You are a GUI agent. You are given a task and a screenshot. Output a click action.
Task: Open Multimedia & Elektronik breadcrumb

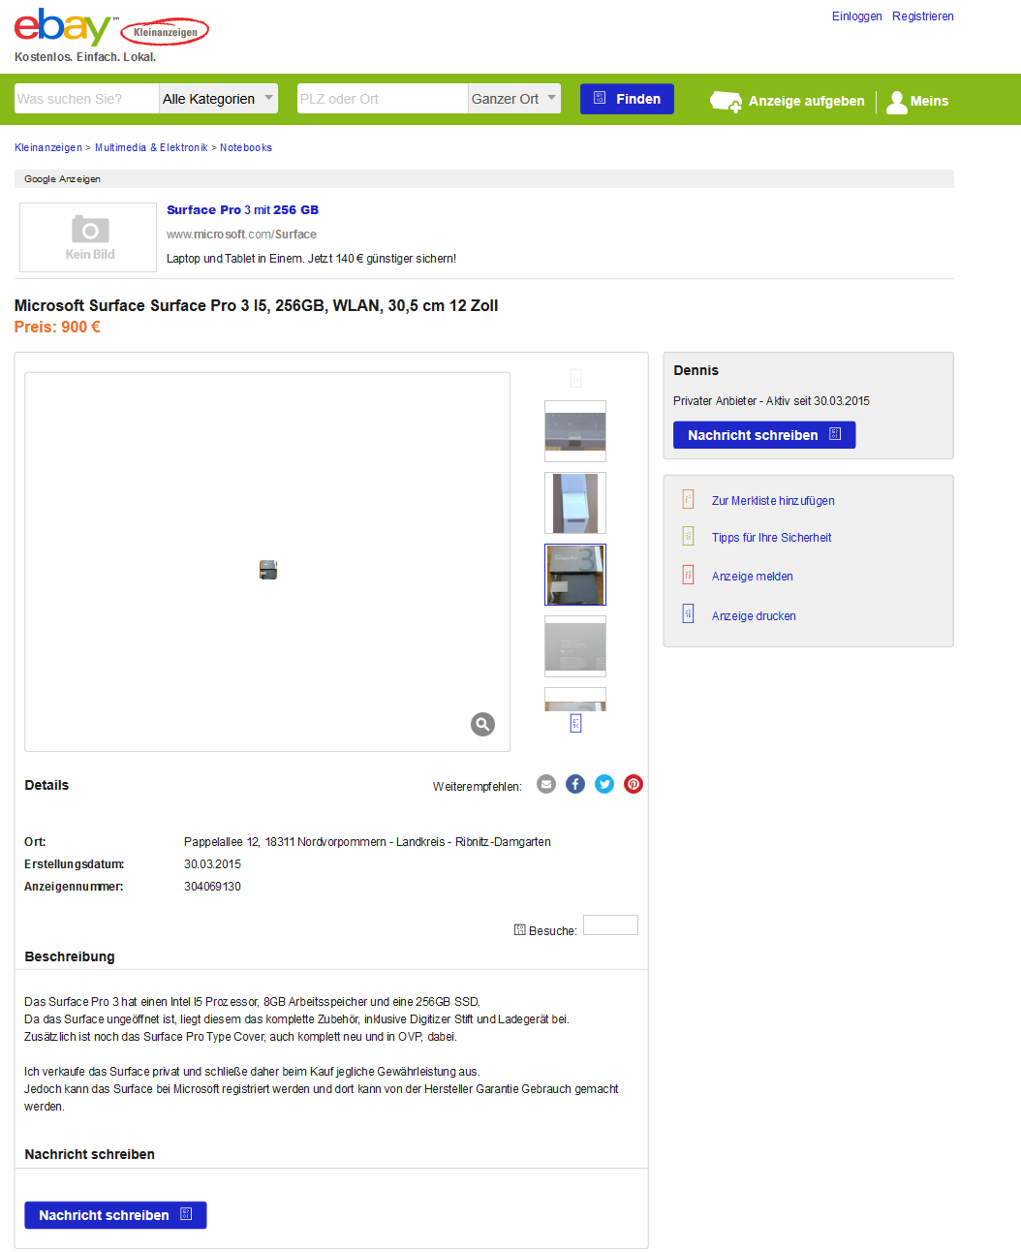(151, 147)
